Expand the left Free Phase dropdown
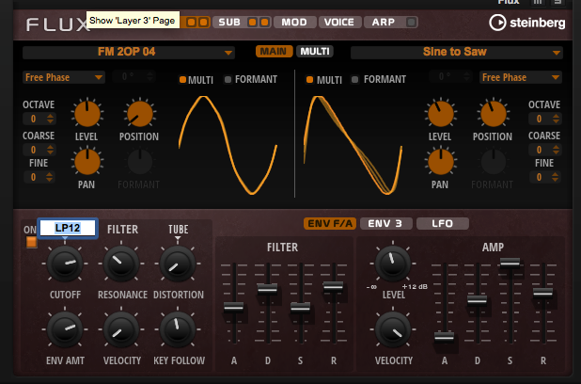 coord(63,77)
